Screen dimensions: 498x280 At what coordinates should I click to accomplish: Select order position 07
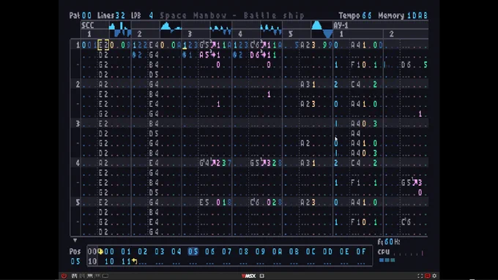coord(227,251)
